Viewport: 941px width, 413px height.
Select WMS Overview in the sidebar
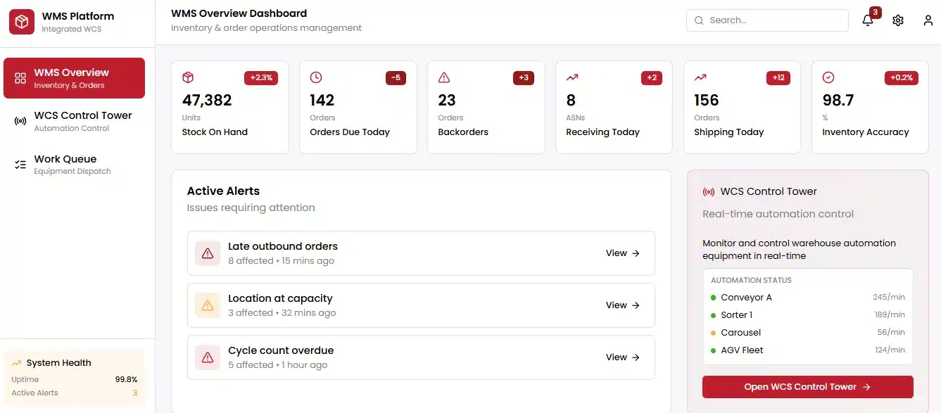[x=74, y=78]
